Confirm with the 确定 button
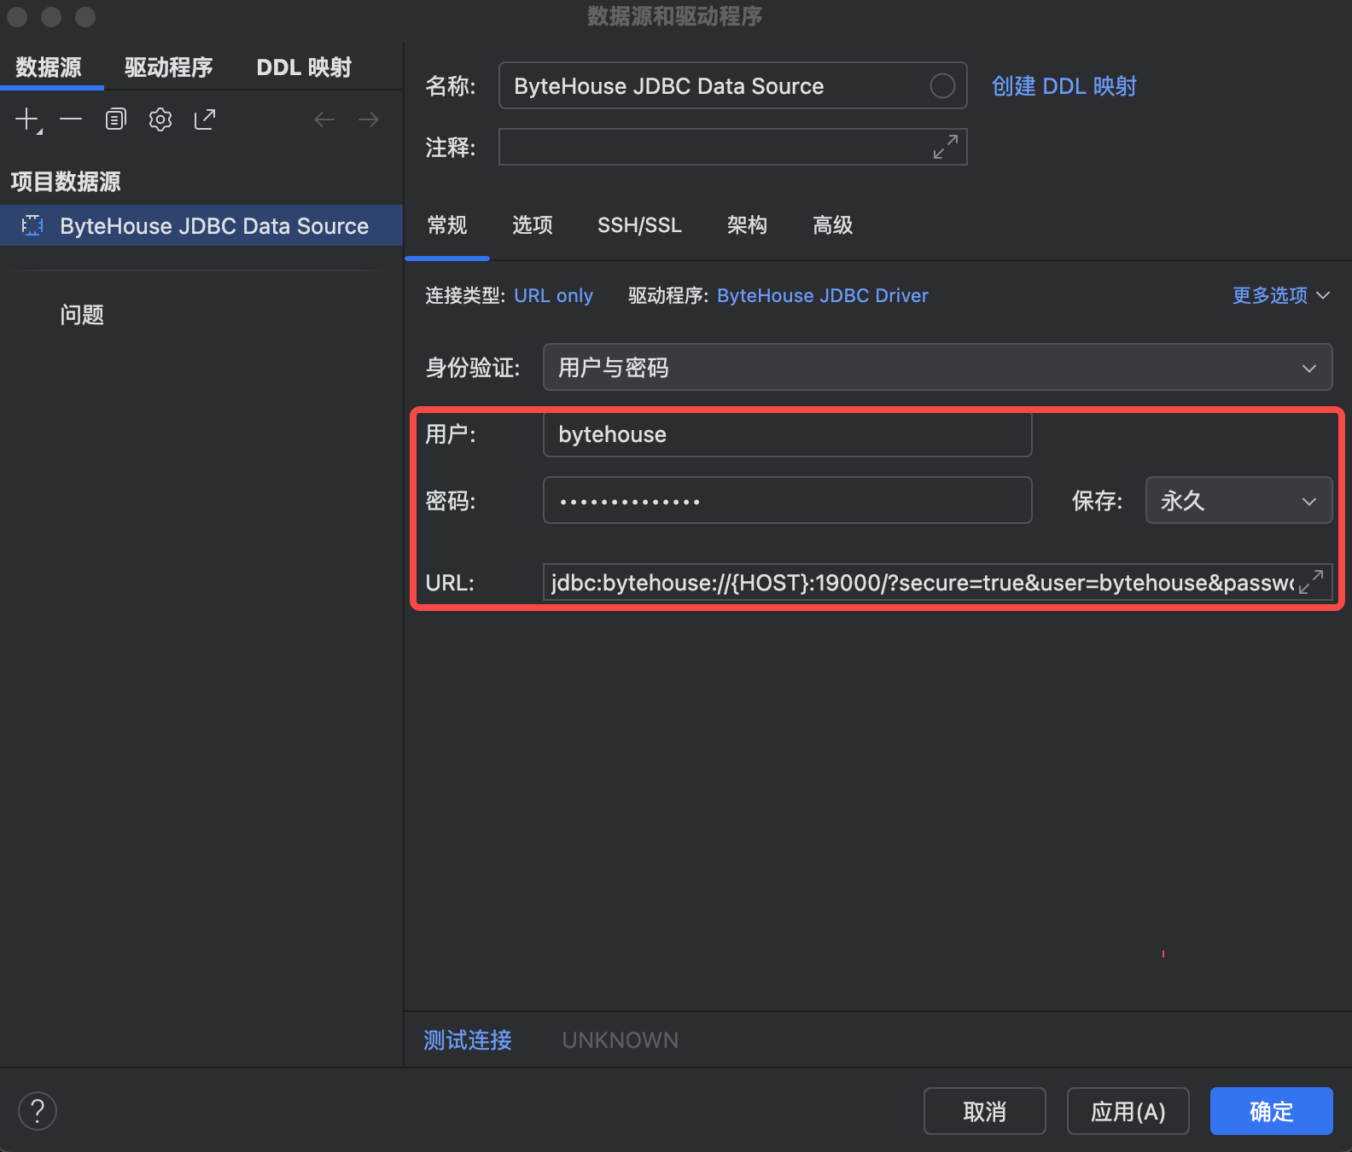Image resolution: width=1352 pixels, height=1152 pixels. (x=1271, y=1111)
